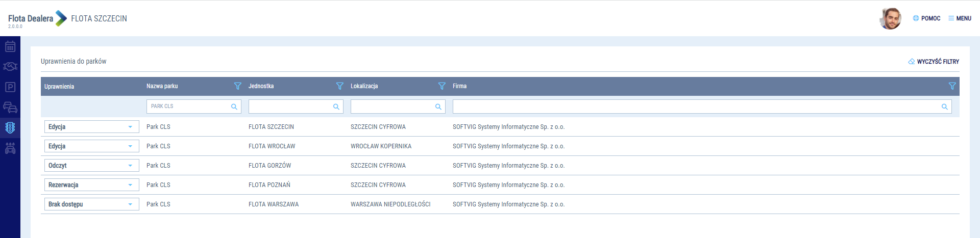Open the calendar icon in sidebar
Viewport: 980px width, 238px height.
(x=10, y=47)
